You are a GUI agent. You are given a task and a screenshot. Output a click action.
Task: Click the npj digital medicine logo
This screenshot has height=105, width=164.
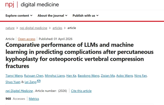(x=32, y=4)
